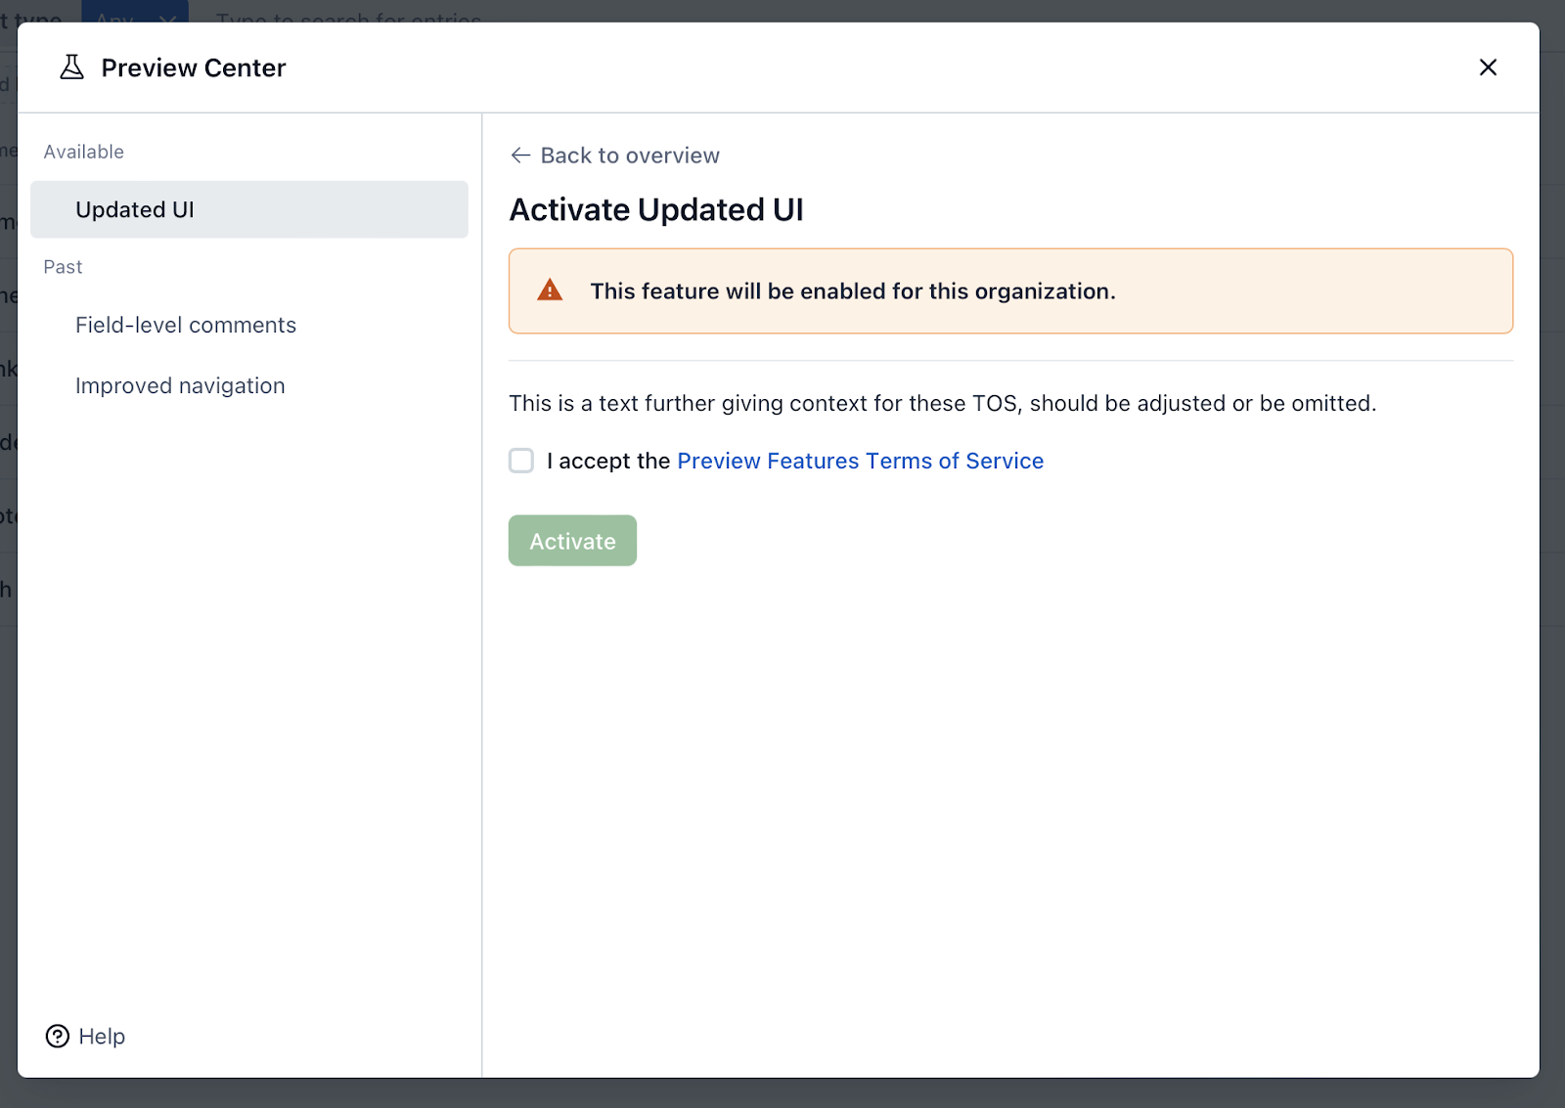
Task: Click the Preview Center flask icon
Action: coord(71,66)
